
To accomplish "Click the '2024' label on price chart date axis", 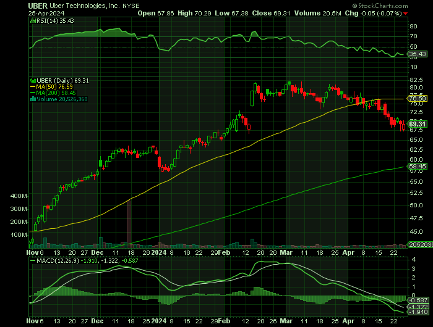I will (x=159, y=252).
